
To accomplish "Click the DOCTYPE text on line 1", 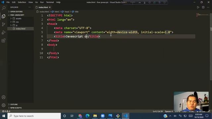I will 56,16.
